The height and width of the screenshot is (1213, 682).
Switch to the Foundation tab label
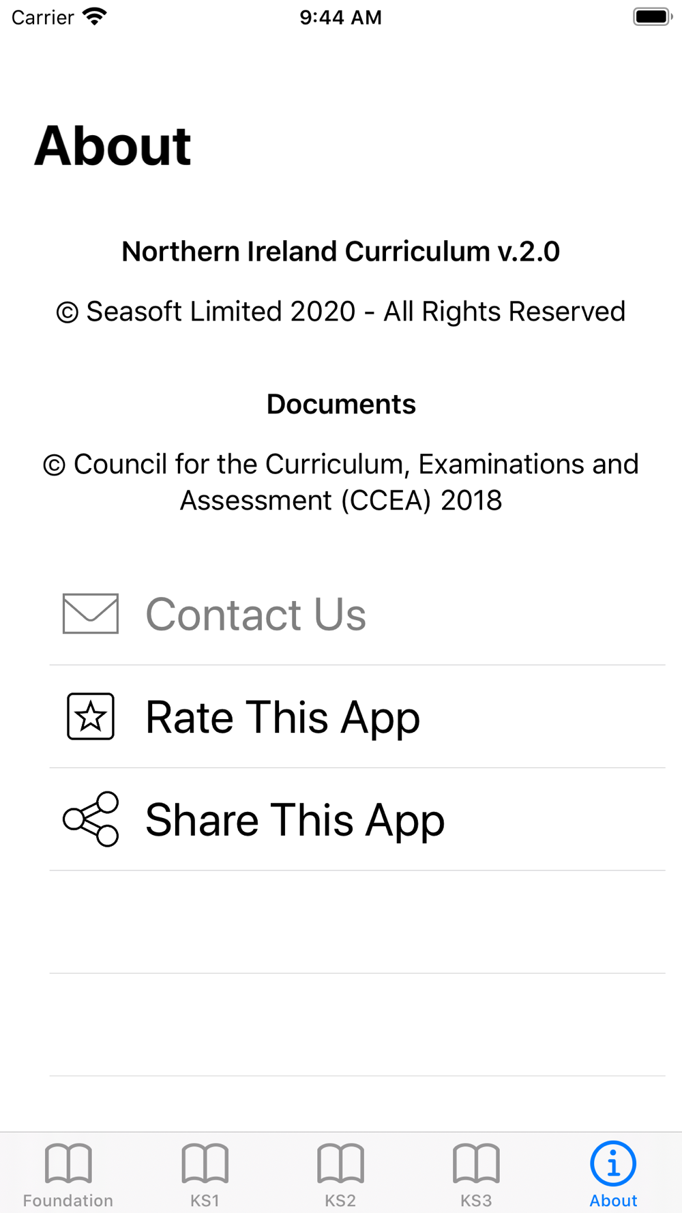click(x=68, y=1201)
